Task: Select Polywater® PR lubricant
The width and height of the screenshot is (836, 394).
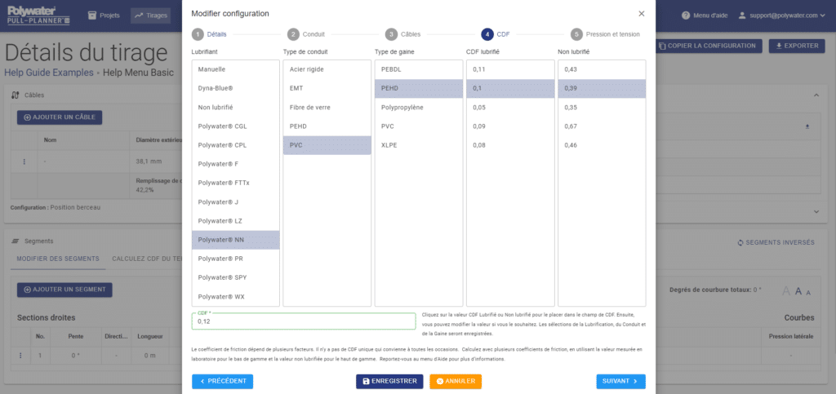Action: [236, 259]
